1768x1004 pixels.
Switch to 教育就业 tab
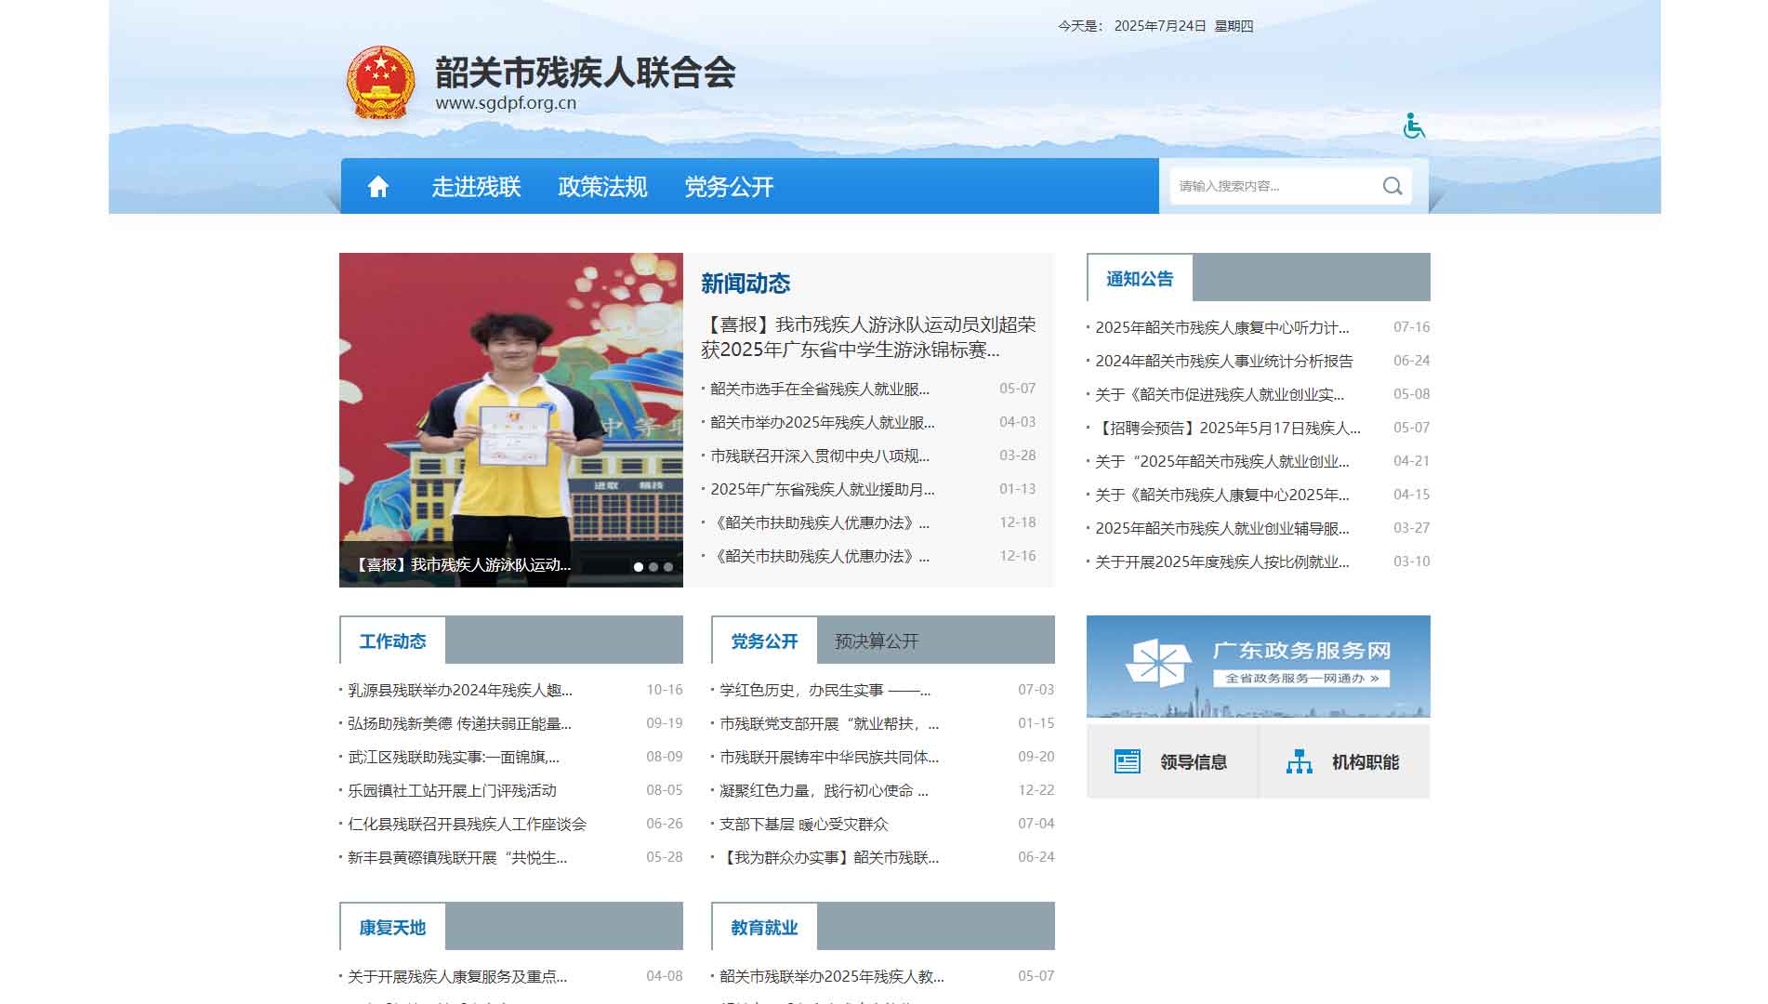pyautogui.click(x=764, y=928)
